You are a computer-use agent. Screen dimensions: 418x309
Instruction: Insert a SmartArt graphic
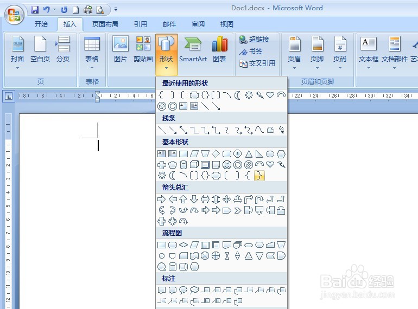coord(193,49)
